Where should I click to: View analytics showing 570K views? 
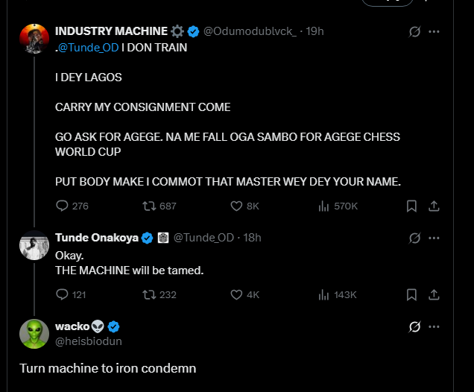pyautogui.click(x=324, y=206)
